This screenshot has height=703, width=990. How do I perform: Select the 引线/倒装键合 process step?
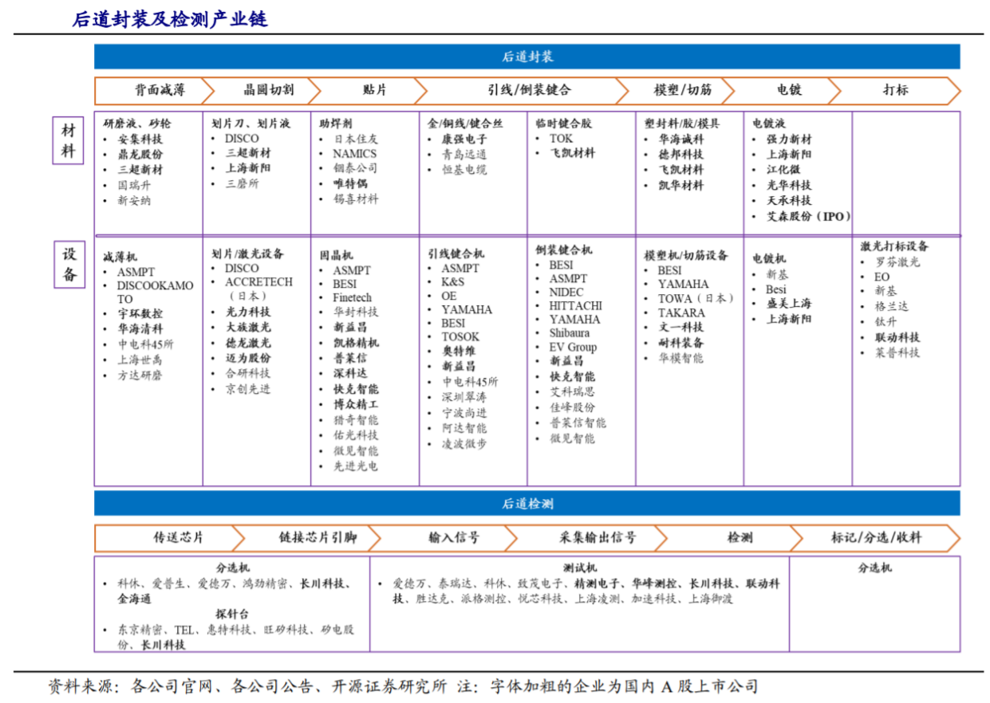[529, 90]
